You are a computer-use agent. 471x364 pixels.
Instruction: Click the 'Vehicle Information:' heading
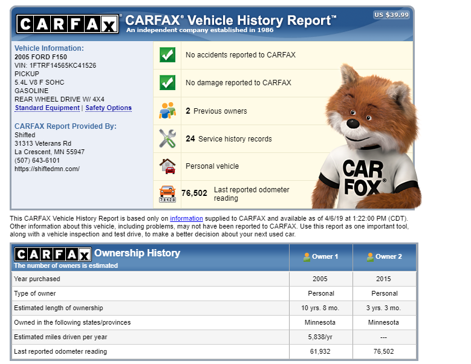click(x=49, y=48)
